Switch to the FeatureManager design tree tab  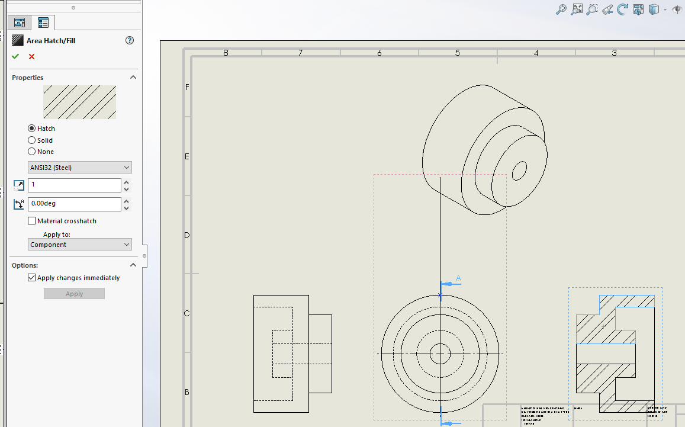coord(20,23)
